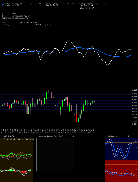
Task: Click the 6421.21 price axis label
Action: tap(135, 93)
